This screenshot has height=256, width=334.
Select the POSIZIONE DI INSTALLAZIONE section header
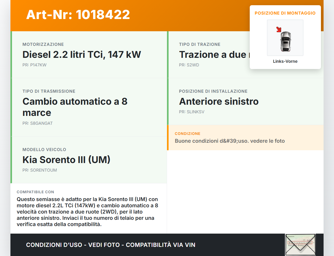(213, 91)
